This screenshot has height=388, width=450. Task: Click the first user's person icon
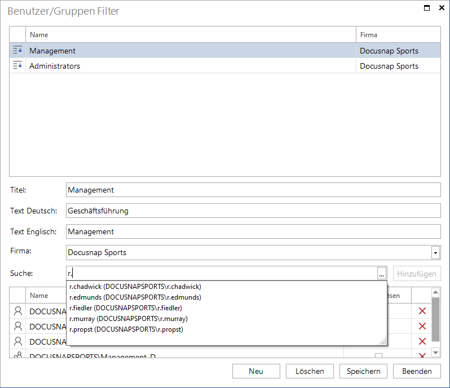pyautogui.click(x=18, y=311)
